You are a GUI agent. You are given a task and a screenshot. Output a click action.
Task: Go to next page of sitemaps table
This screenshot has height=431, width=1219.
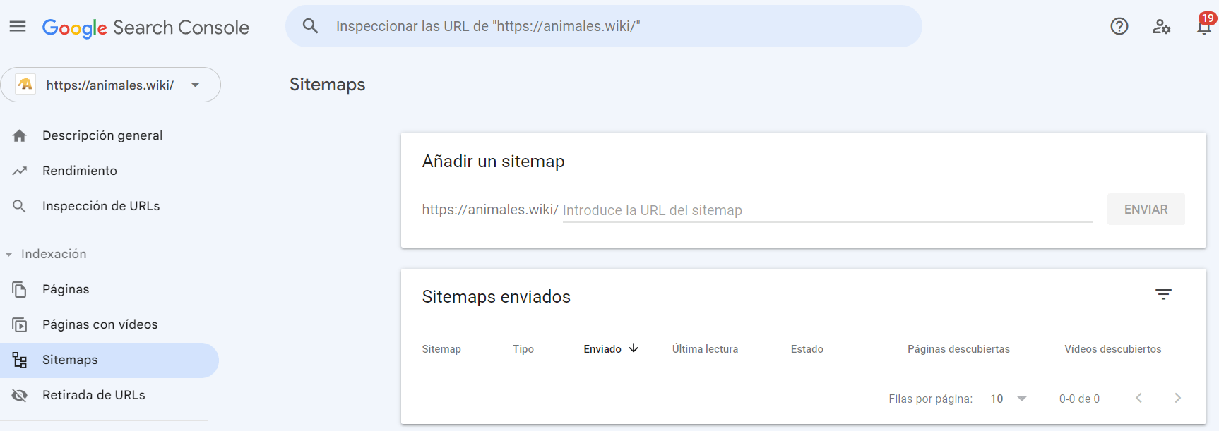pyautogui.click(x=1177, y=398)
